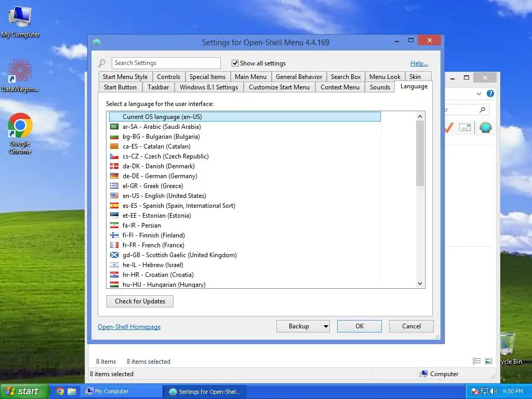The image size is (532, 399).
Task: Click the Finland flag icon
Action: [114, 235]
